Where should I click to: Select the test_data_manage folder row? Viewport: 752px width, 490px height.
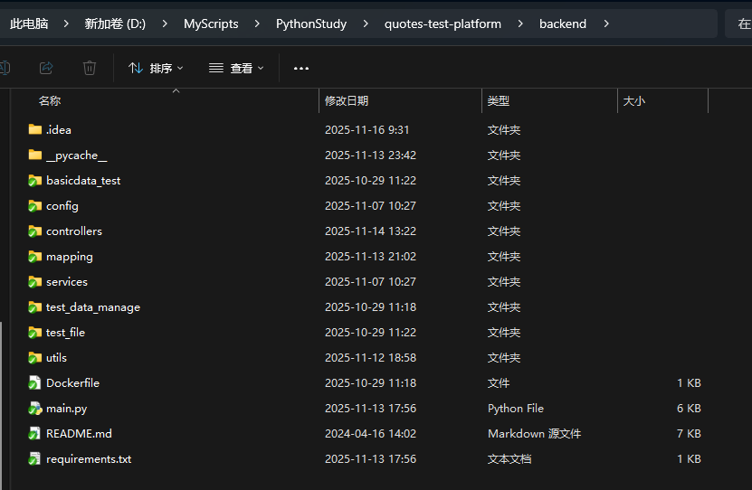(92, 306)
